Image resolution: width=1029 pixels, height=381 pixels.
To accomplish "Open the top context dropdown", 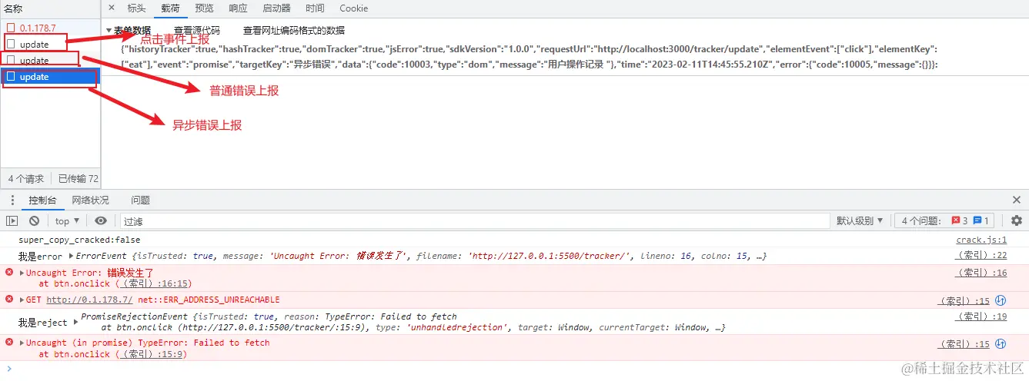I will click(x=68, y=220).
